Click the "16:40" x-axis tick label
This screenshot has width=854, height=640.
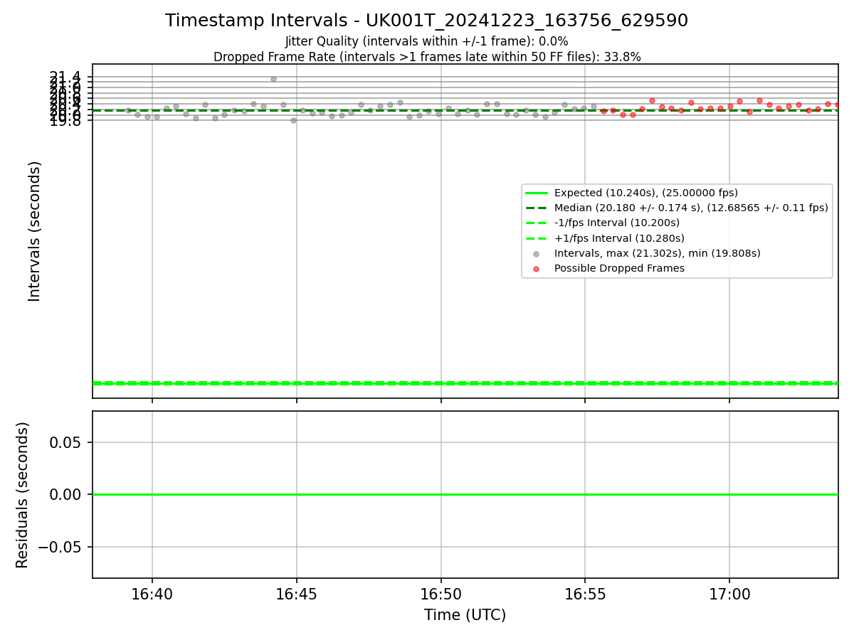pos(152,593)
